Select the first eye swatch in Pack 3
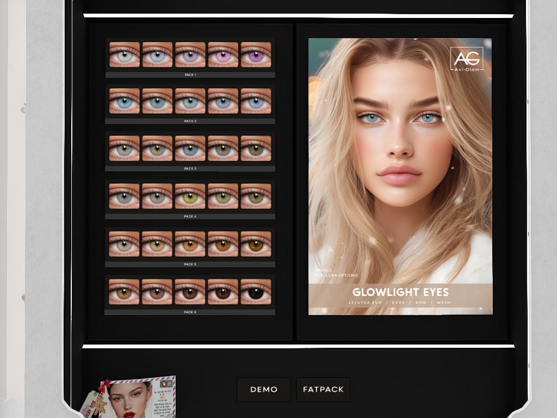Image resolution: width=557 pixels, height=418 pixels. pos(125,149)
